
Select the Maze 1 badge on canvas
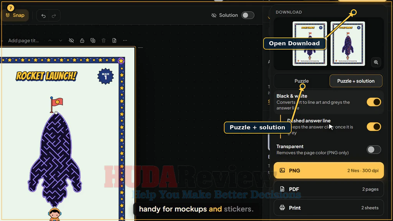pos(106,76)
